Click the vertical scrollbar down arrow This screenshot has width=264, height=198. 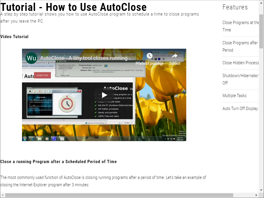(261, 190)
